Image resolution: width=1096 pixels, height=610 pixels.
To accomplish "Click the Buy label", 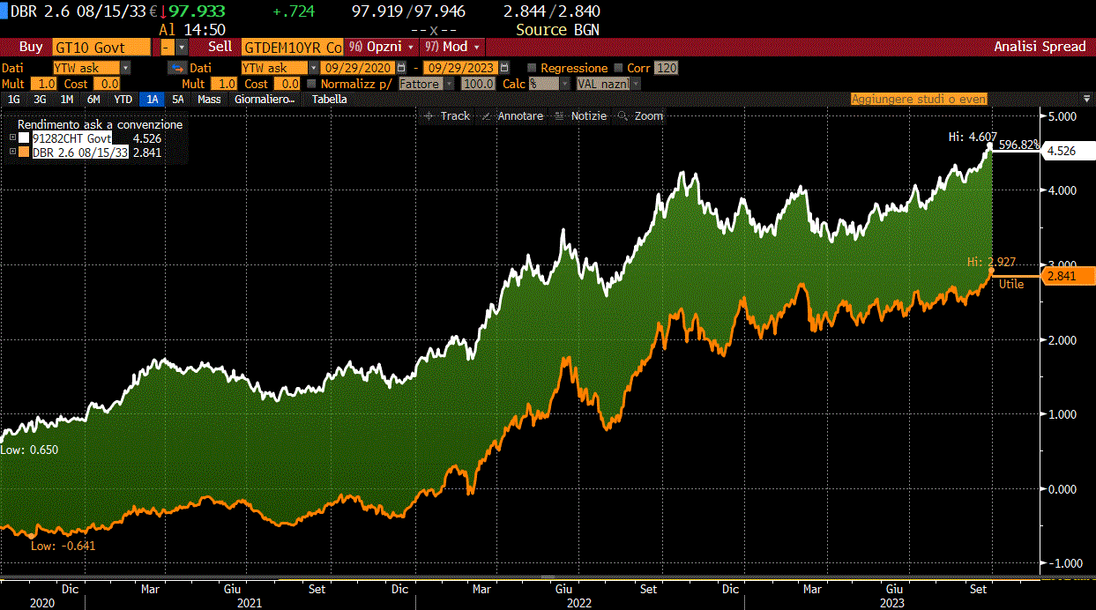I will coord(31,47).
